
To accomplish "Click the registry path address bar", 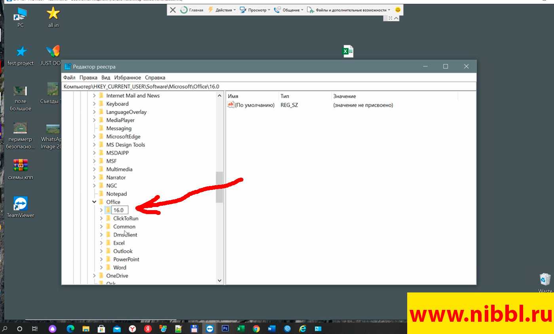I will (x=269, y=87).
